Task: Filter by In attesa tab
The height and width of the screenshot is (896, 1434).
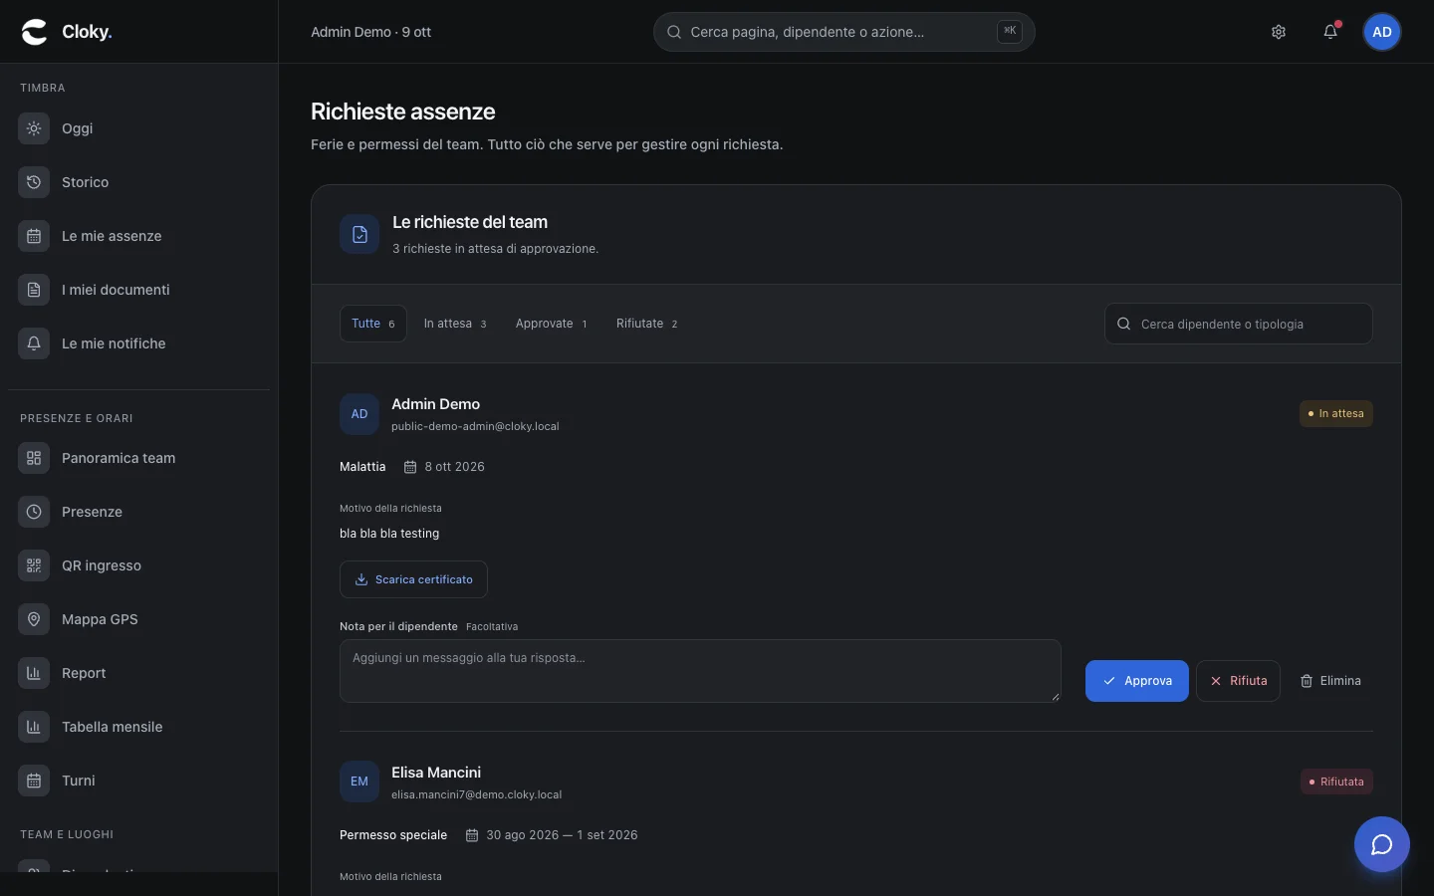Action: click(x=455, y=324)
